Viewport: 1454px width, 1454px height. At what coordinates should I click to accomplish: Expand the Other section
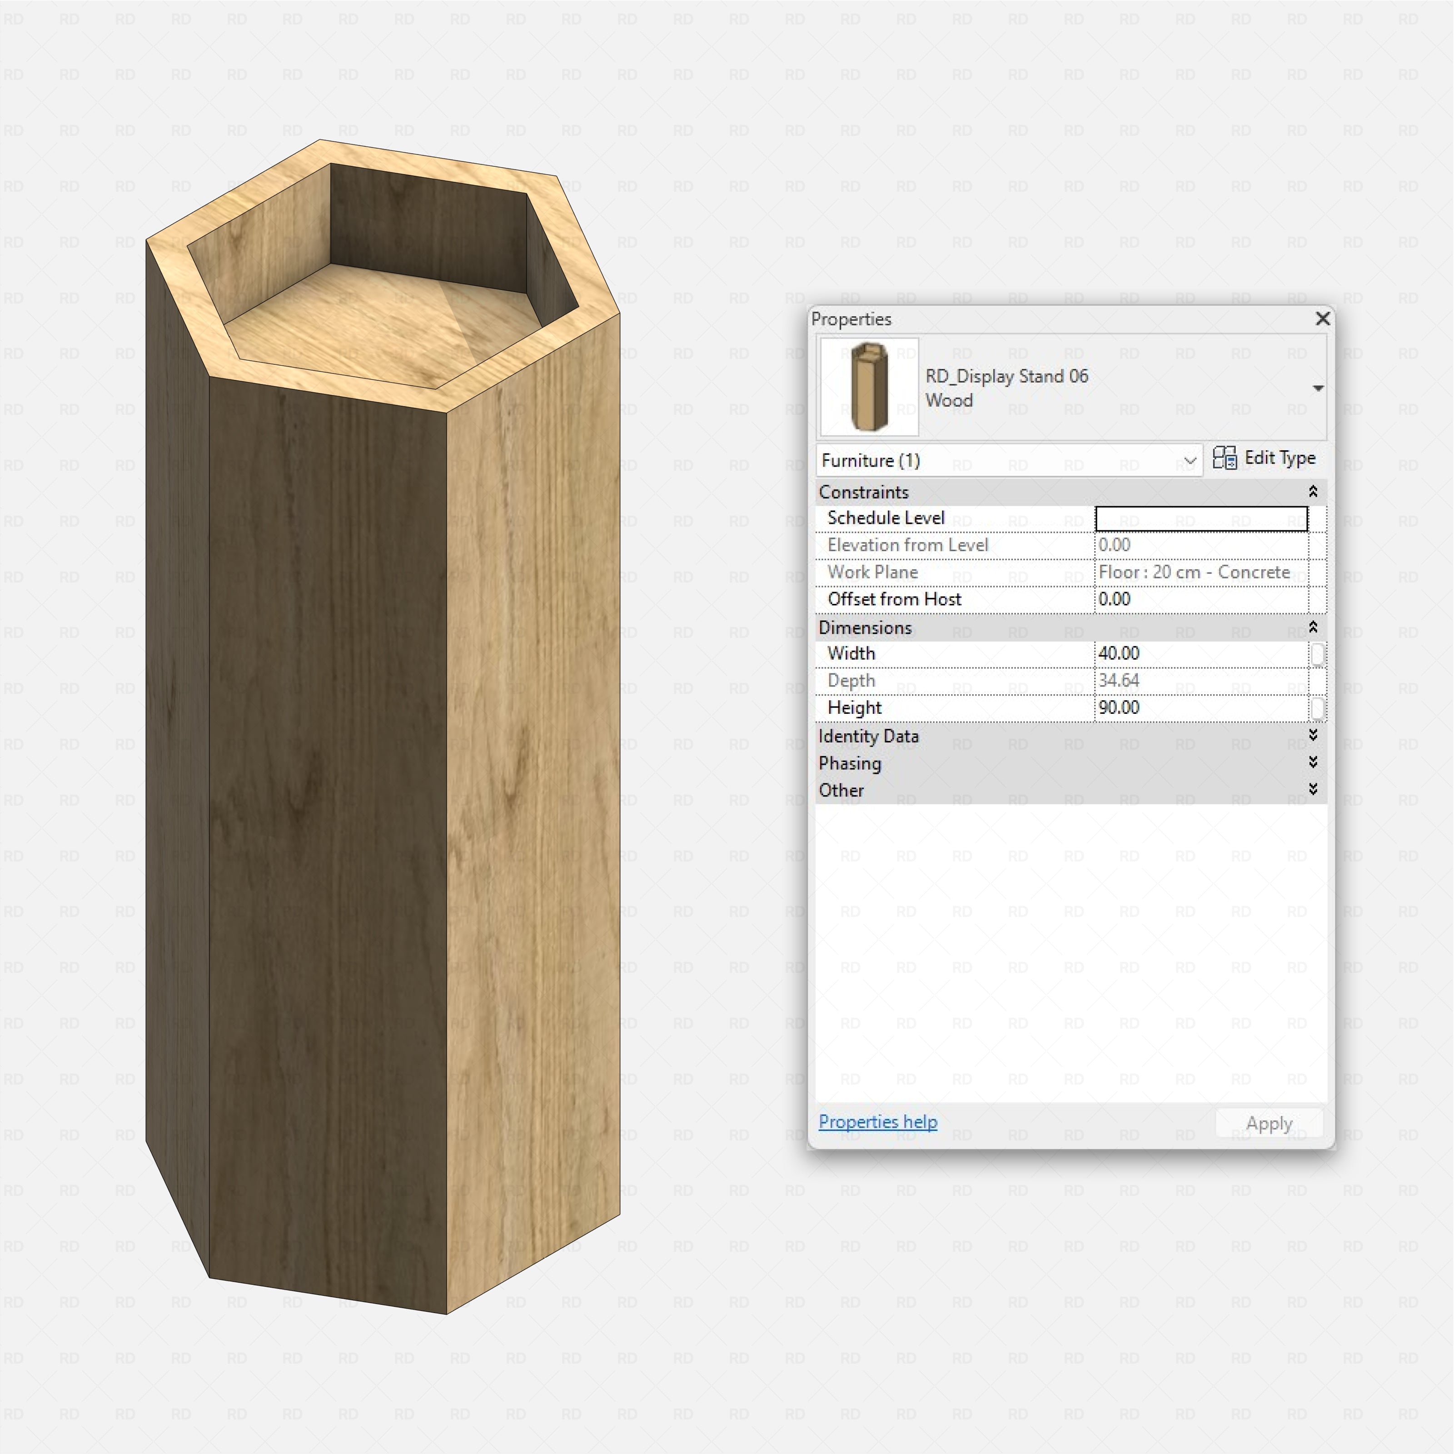(1313, 789)
